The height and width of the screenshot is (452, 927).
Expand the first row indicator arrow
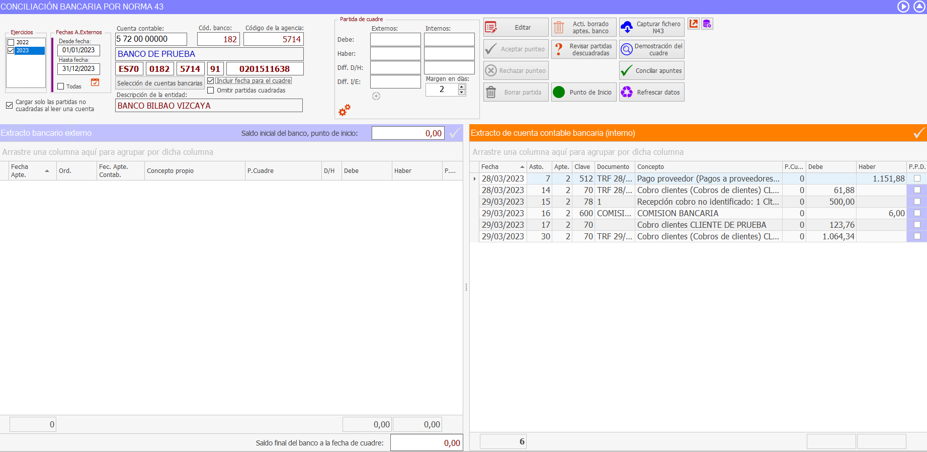(474, 178)
